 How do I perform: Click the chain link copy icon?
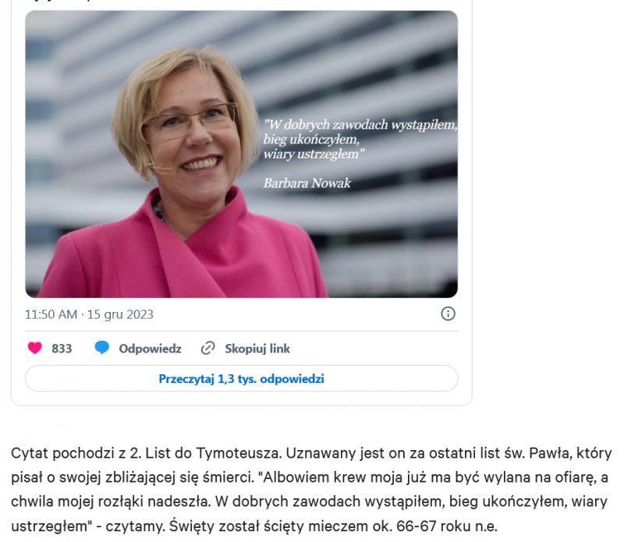coord(207,348)
